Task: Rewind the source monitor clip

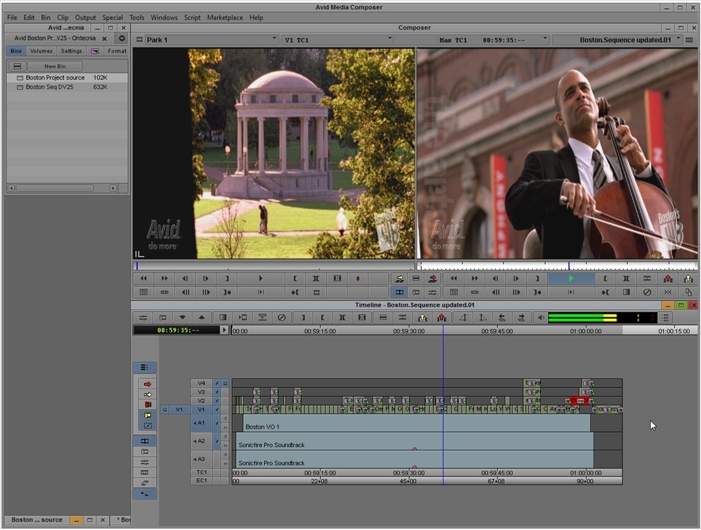Action: [143, 278]
